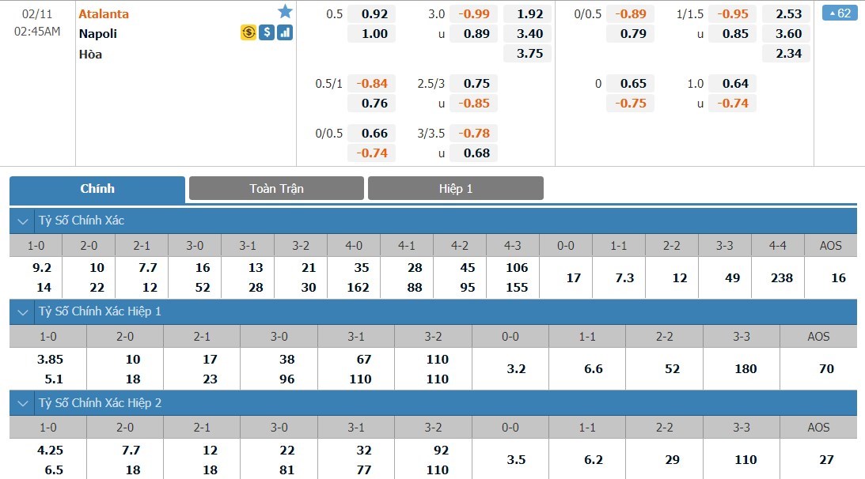The image size is (865, 479).
Task: Click the blue dollar sign icon
Action: 267,33
